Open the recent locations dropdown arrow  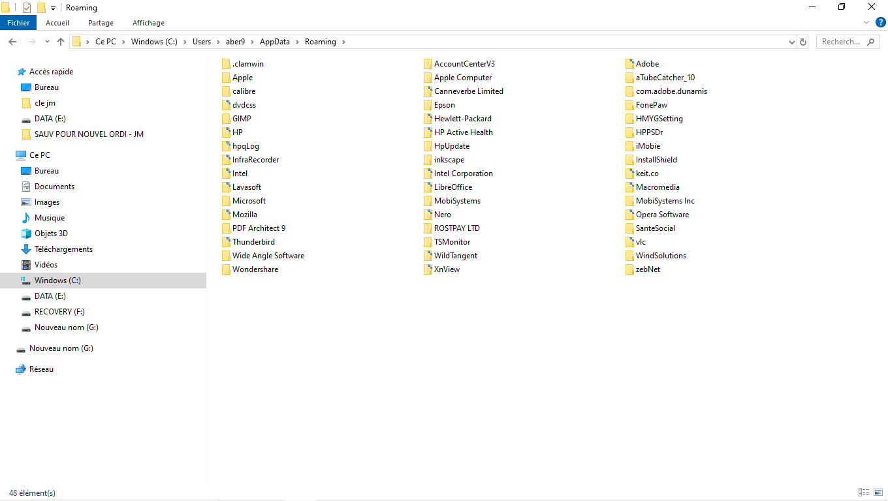point(47,42)
